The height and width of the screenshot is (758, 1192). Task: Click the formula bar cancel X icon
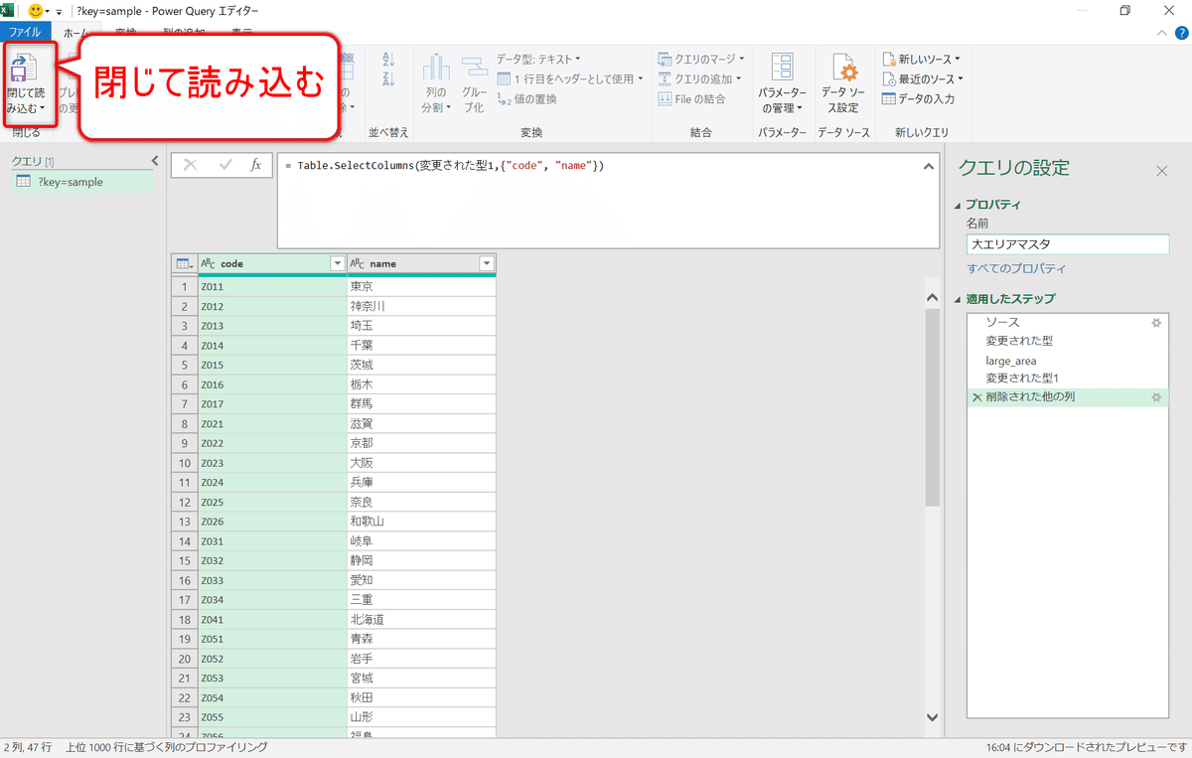pyautogui.click(x=191, y=165)
